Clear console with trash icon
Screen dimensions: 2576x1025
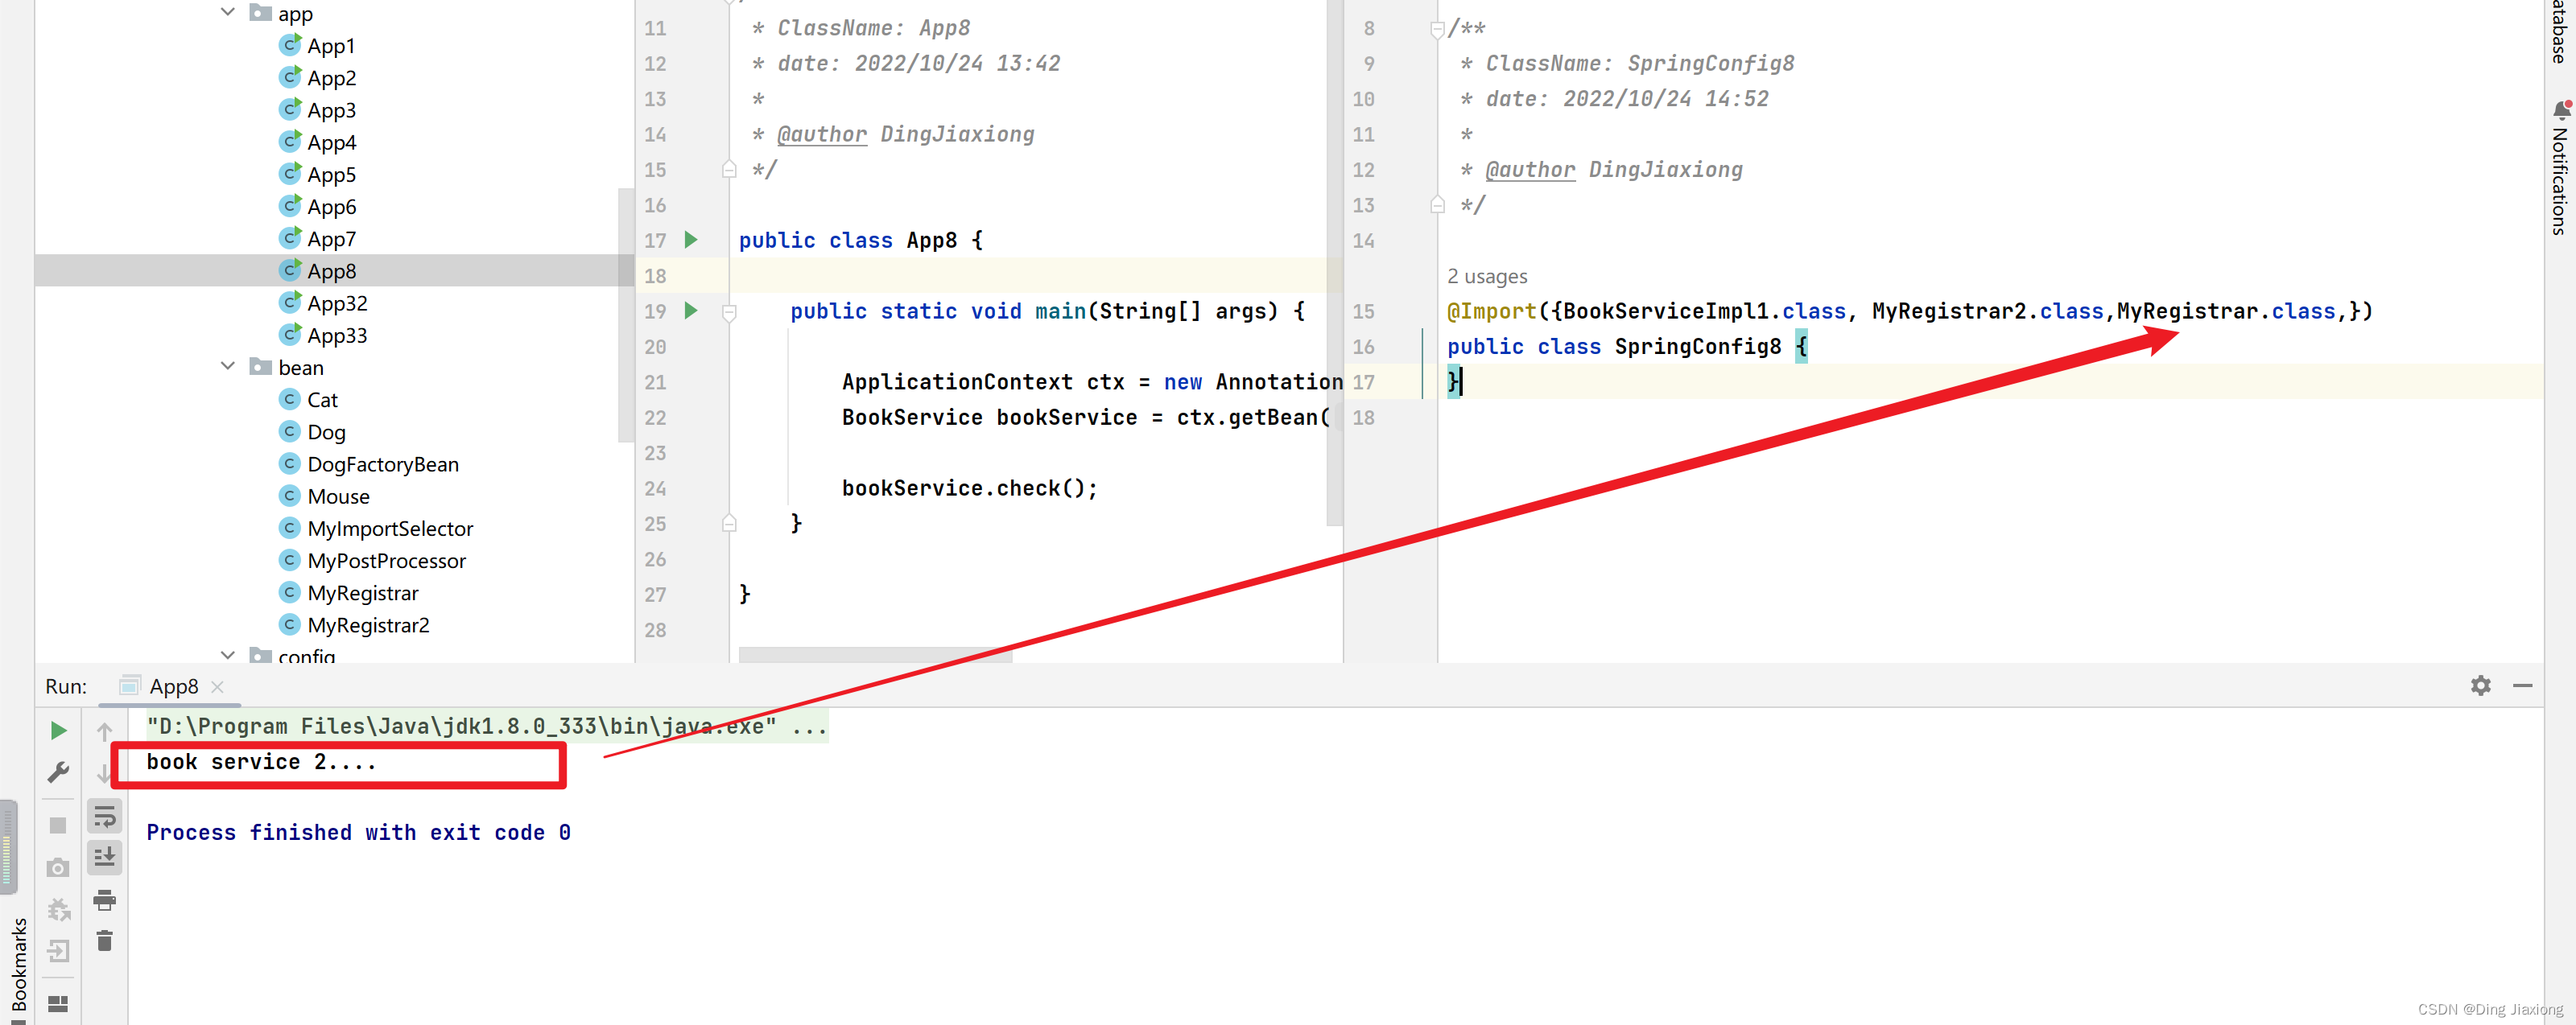pyautogui.click(x=104, y=941)
